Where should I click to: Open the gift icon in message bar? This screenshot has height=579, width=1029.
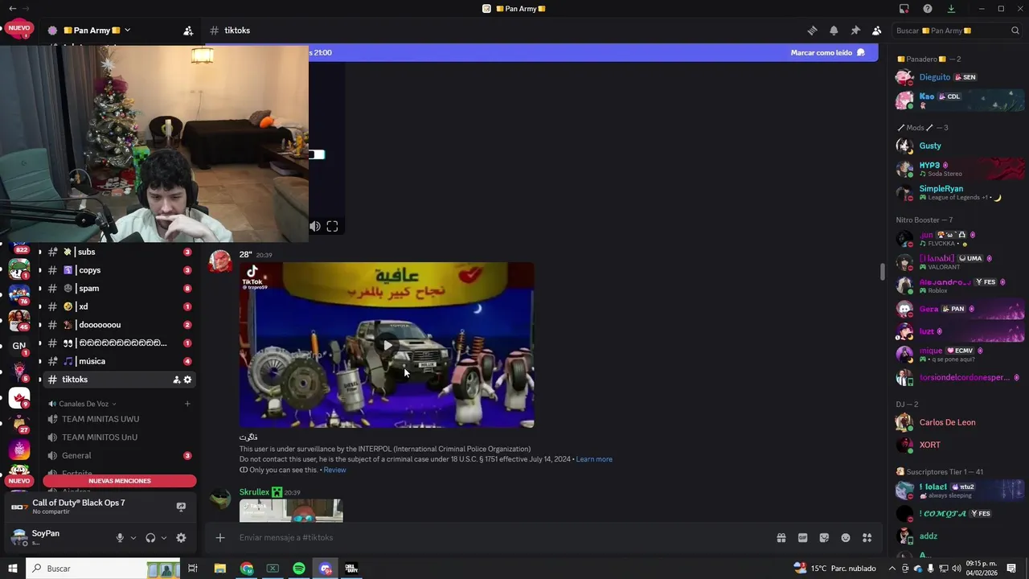(781, 538)
